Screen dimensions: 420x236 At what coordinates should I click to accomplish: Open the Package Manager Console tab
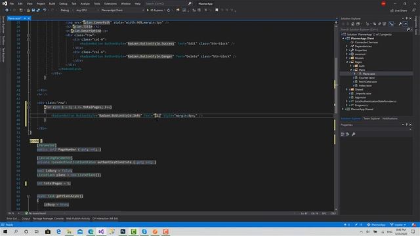click(x=48, y=218)
